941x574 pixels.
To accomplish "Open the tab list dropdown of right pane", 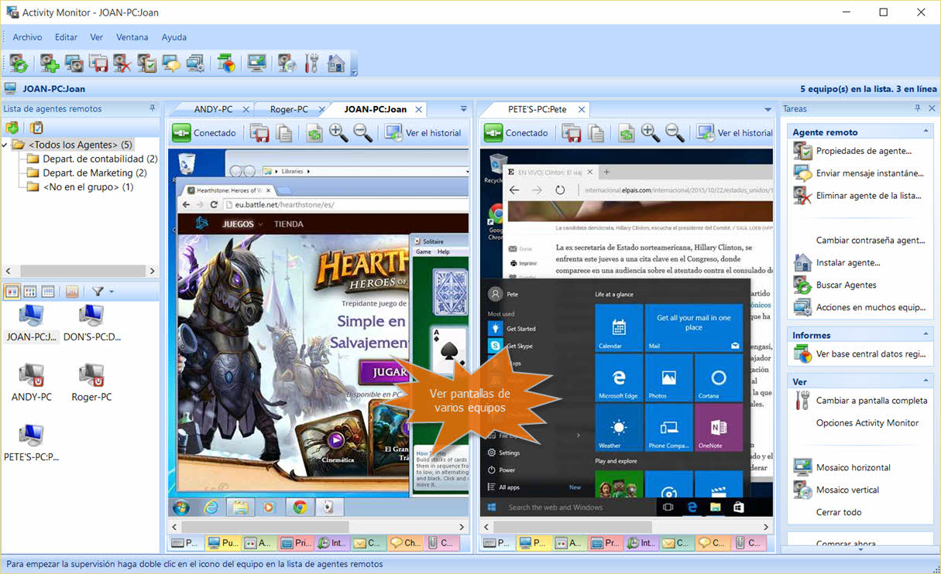I will (768, 109).
